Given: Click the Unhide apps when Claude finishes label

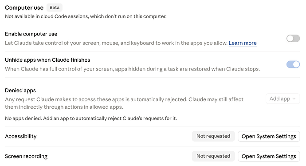Looking at the screenshot, I should click(x=47, y=60).
